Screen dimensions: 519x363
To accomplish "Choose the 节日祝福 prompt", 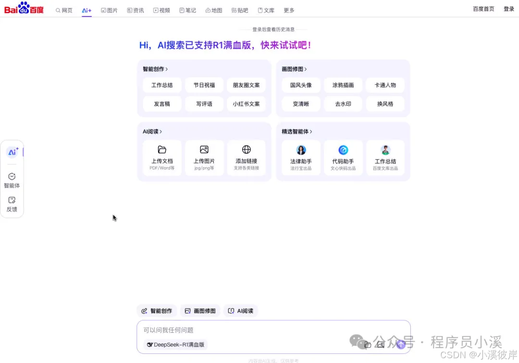I will (x=204, y=85).
